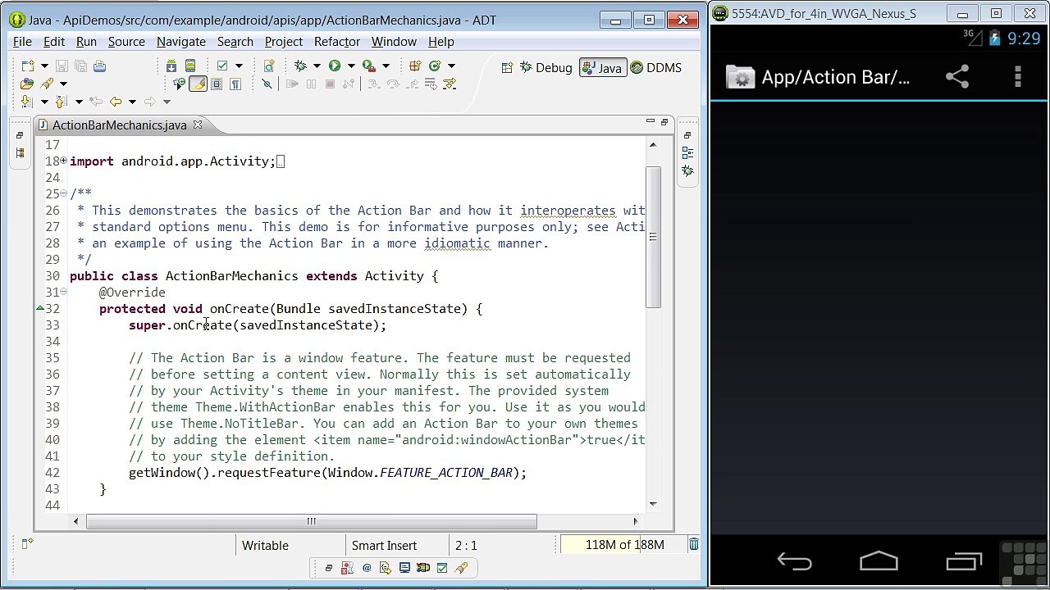
Task: Tap the overflow menu in the emulator
Action: pos(1018,77)
